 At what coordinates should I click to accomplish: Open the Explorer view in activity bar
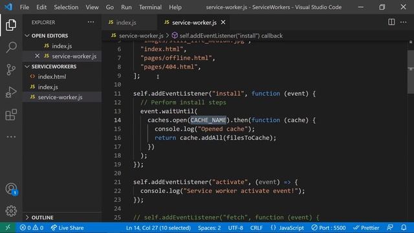point(11,25)
